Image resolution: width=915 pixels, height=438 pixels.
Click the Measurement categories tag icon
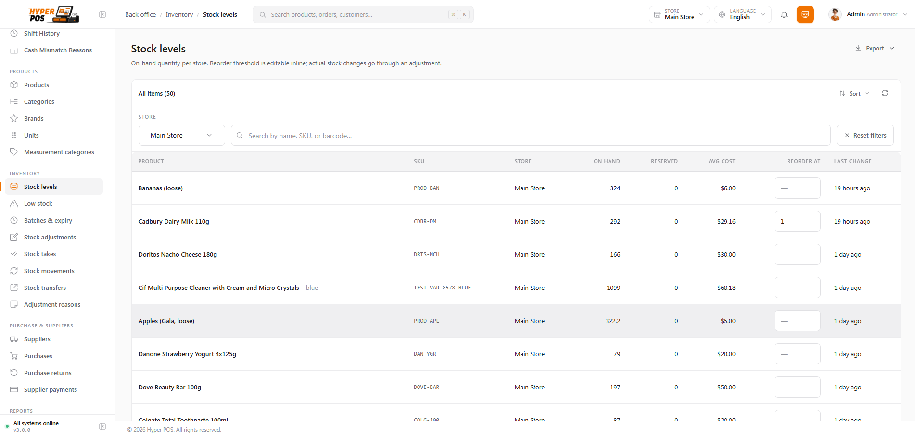(14, 152)
